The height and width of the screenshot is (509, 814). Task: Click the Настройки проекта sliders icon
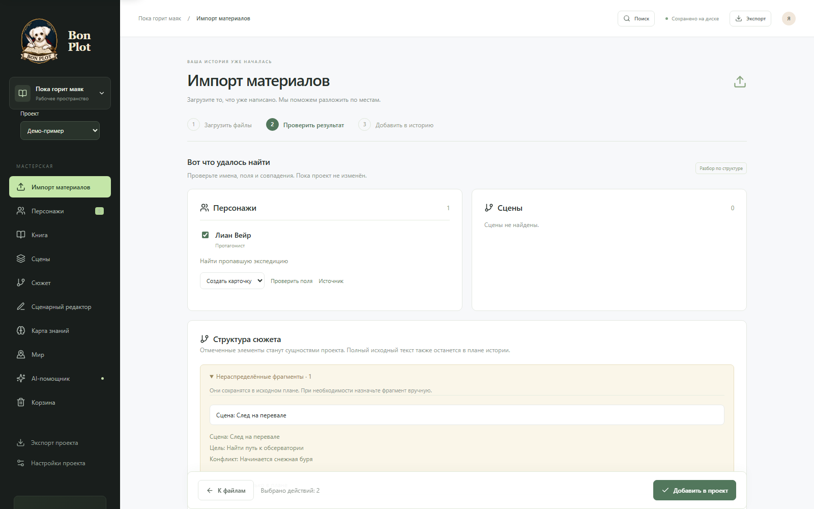pos(20,463)
